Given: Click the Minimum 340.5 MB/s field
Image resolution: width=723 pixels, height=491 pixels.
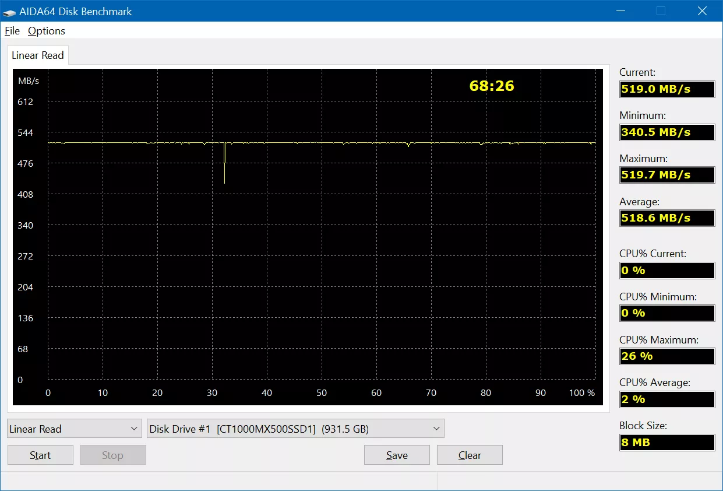Looking at the screenshot, I should tap(667, 132).
